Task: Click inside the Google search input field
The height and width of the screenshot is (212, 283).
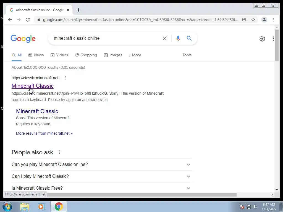Action: 106,38
